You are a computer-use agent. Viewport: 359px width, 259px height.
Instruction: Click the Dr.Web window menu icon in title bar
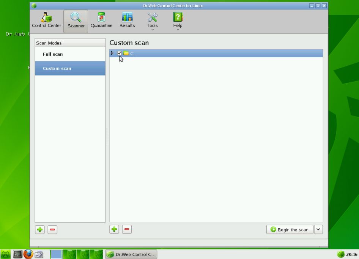pos(34,6)
